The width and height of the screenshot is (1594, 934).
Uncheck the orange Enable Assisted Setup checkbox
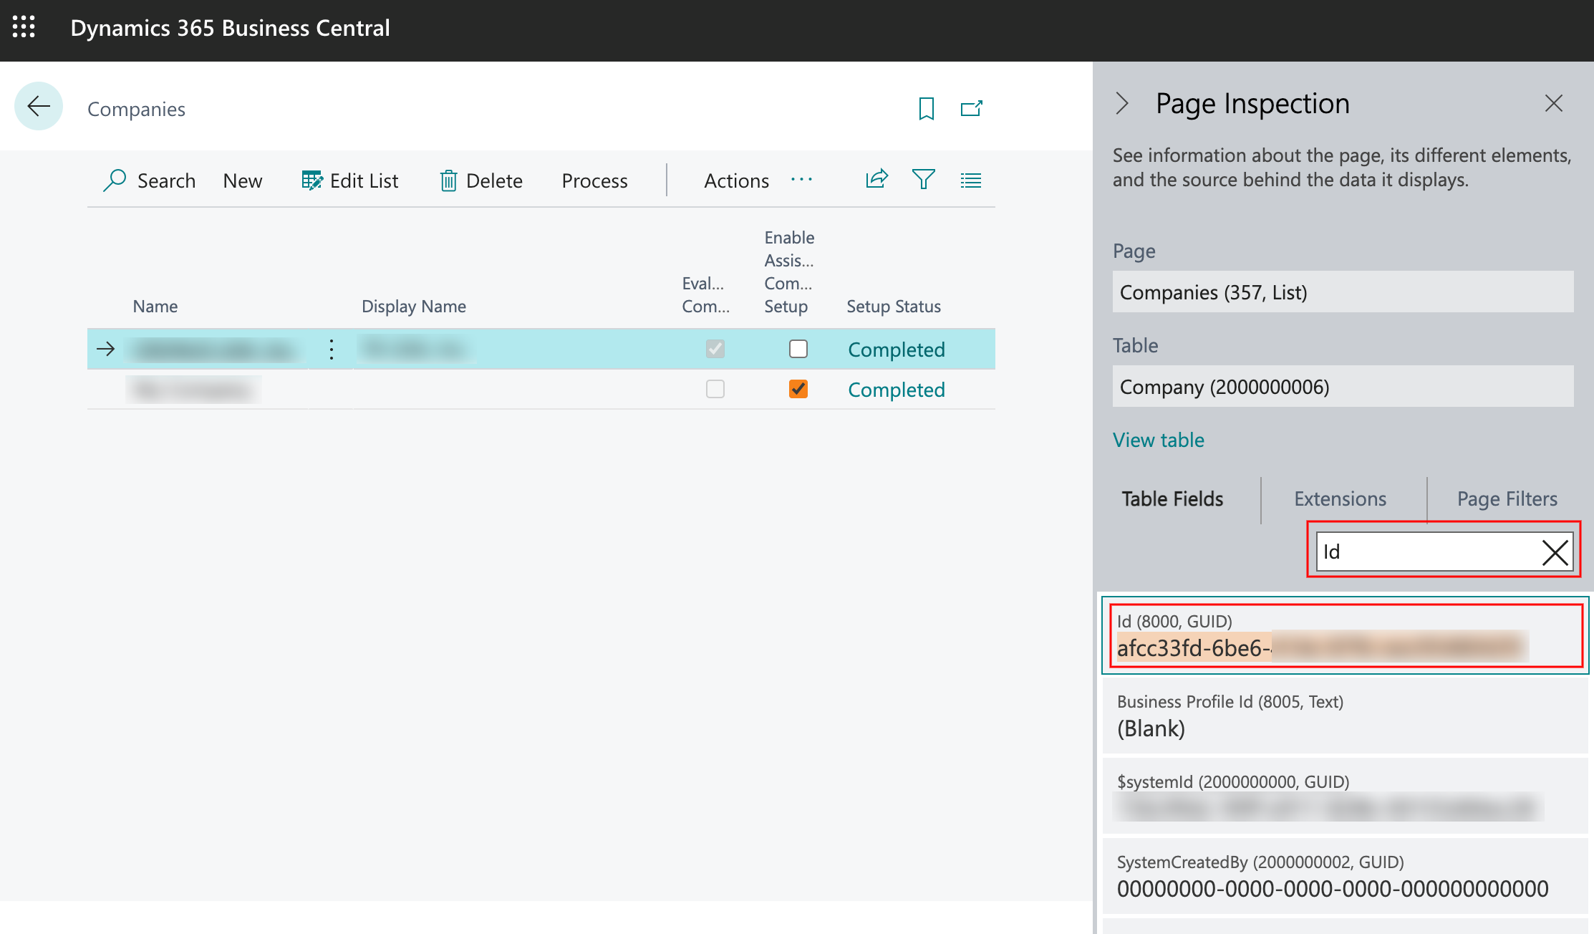pos(798,389)
